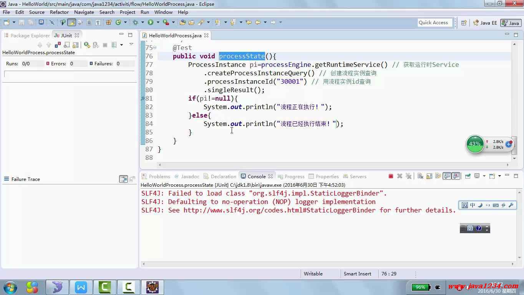Open Open Perspective icon near Java EE
The image size is (524, 295).
tap(464, 23)
